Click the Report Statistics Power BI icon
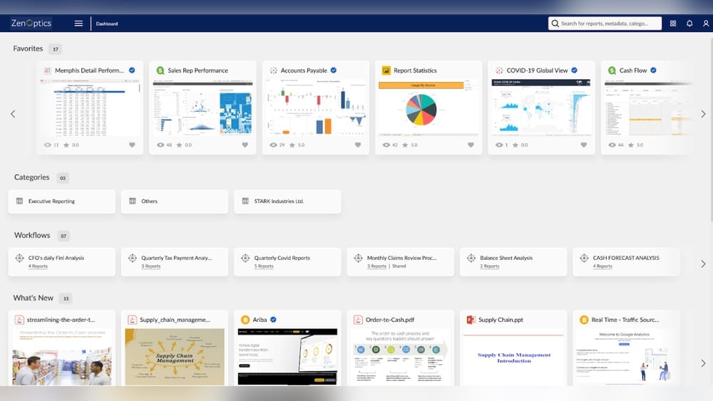This screenshot has height=401, width=713. tap(386, 71)
